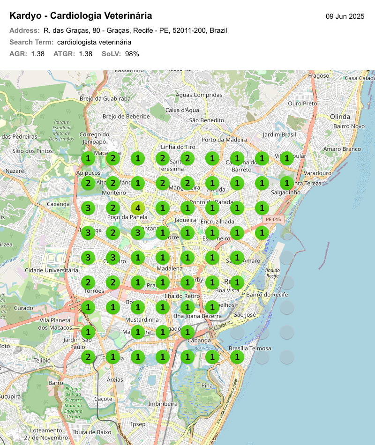Click the rank 4 marker above Poço da Panela

click(137, 208)
